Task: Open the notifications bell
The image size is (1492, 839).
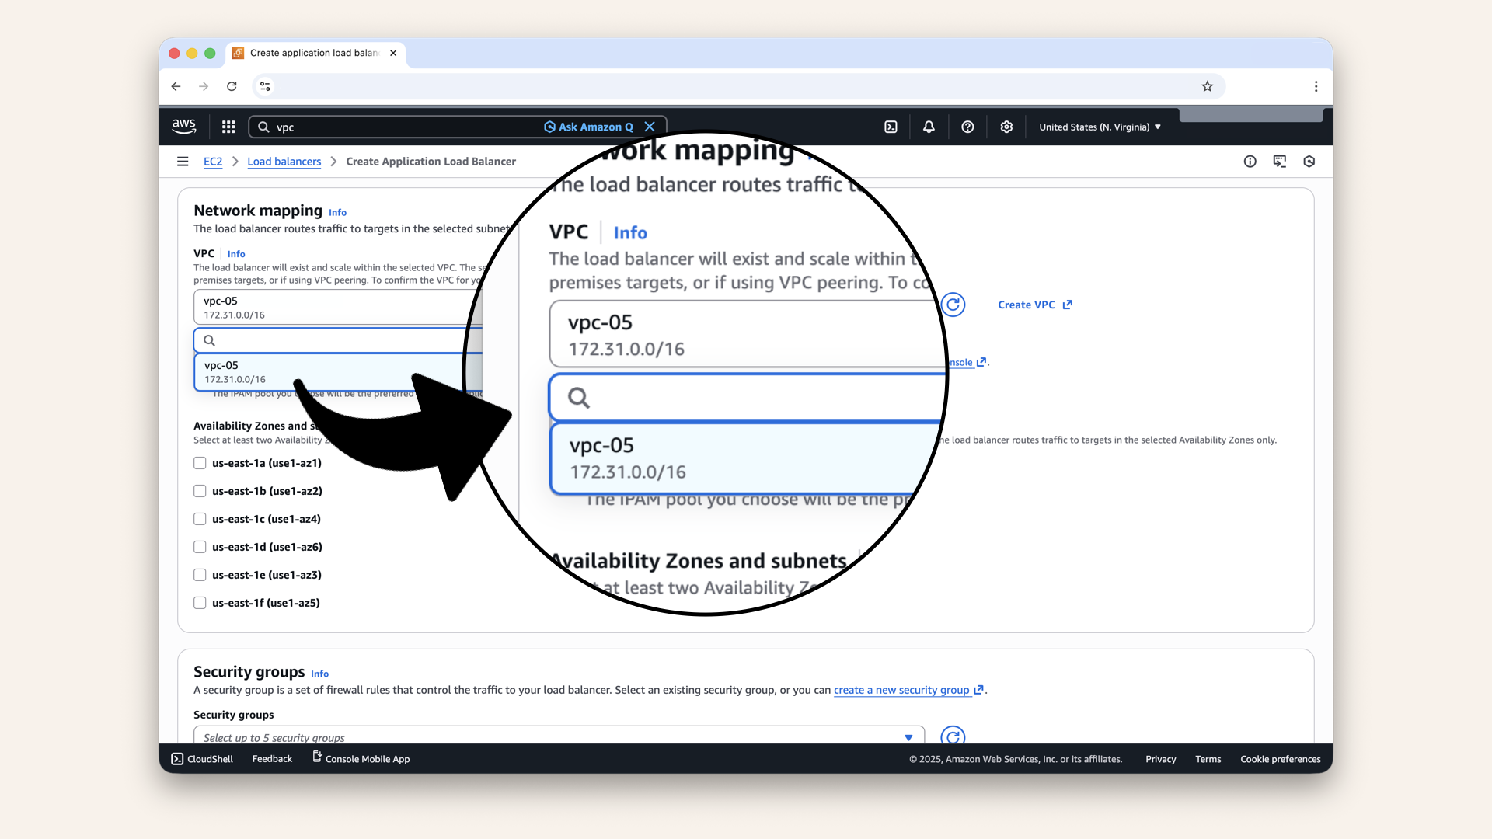Action: [x=929, y=127]
